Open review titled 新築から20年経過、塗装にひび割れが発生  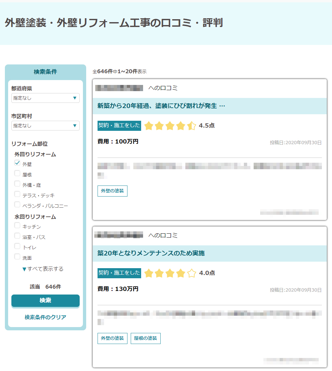pyautogui.click(x=161, y=106)
